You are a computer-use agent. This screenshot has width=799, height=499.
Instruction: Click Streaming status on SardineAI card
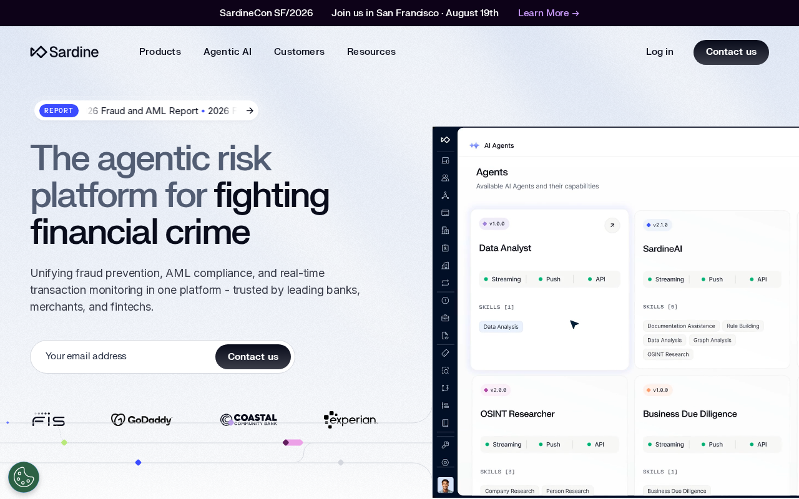point(665,279)
